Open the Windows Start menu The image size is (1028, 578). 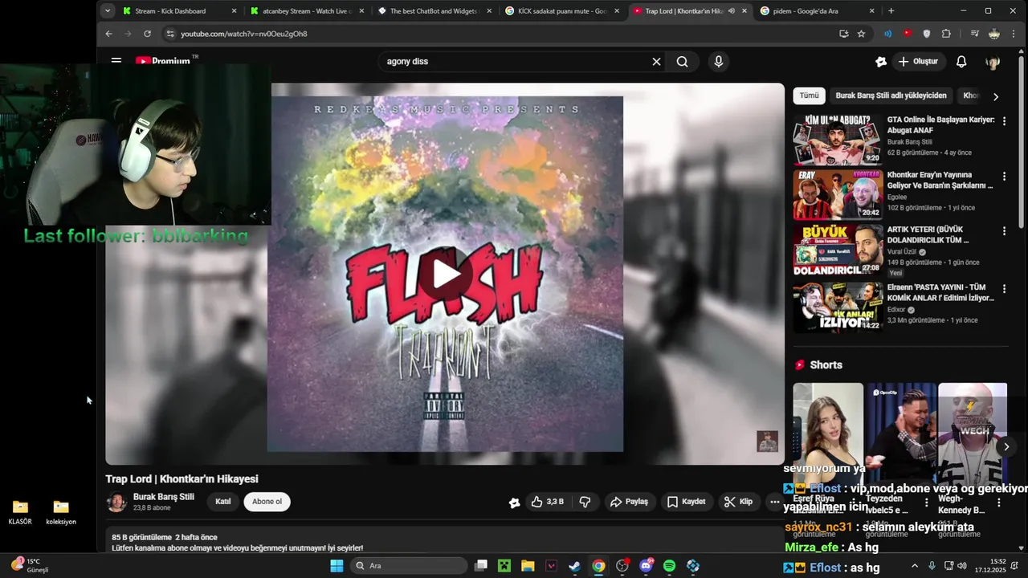(337, 566)
